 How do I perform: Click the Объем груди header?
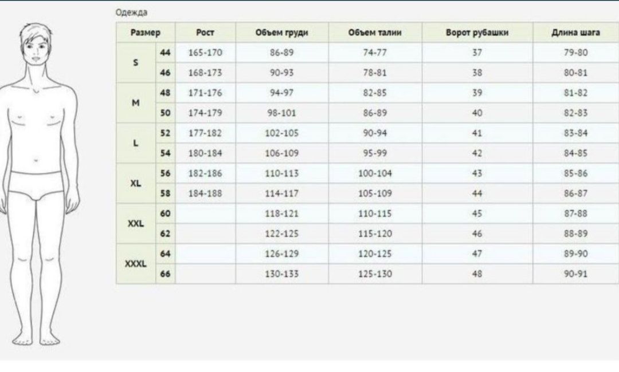[x=282, y=33]
